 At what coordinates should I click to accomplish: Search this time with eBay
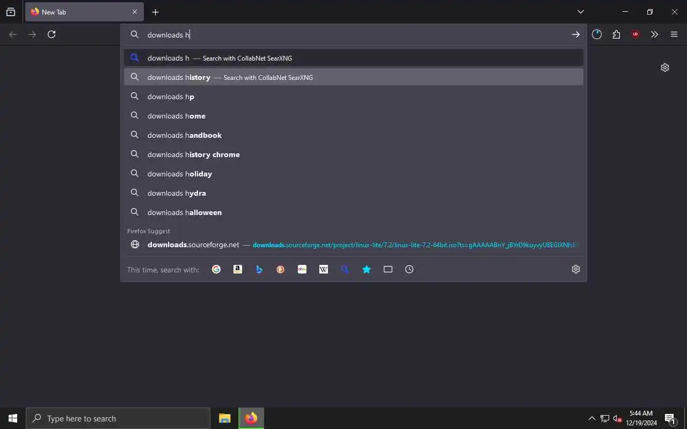tap(302, 269)
